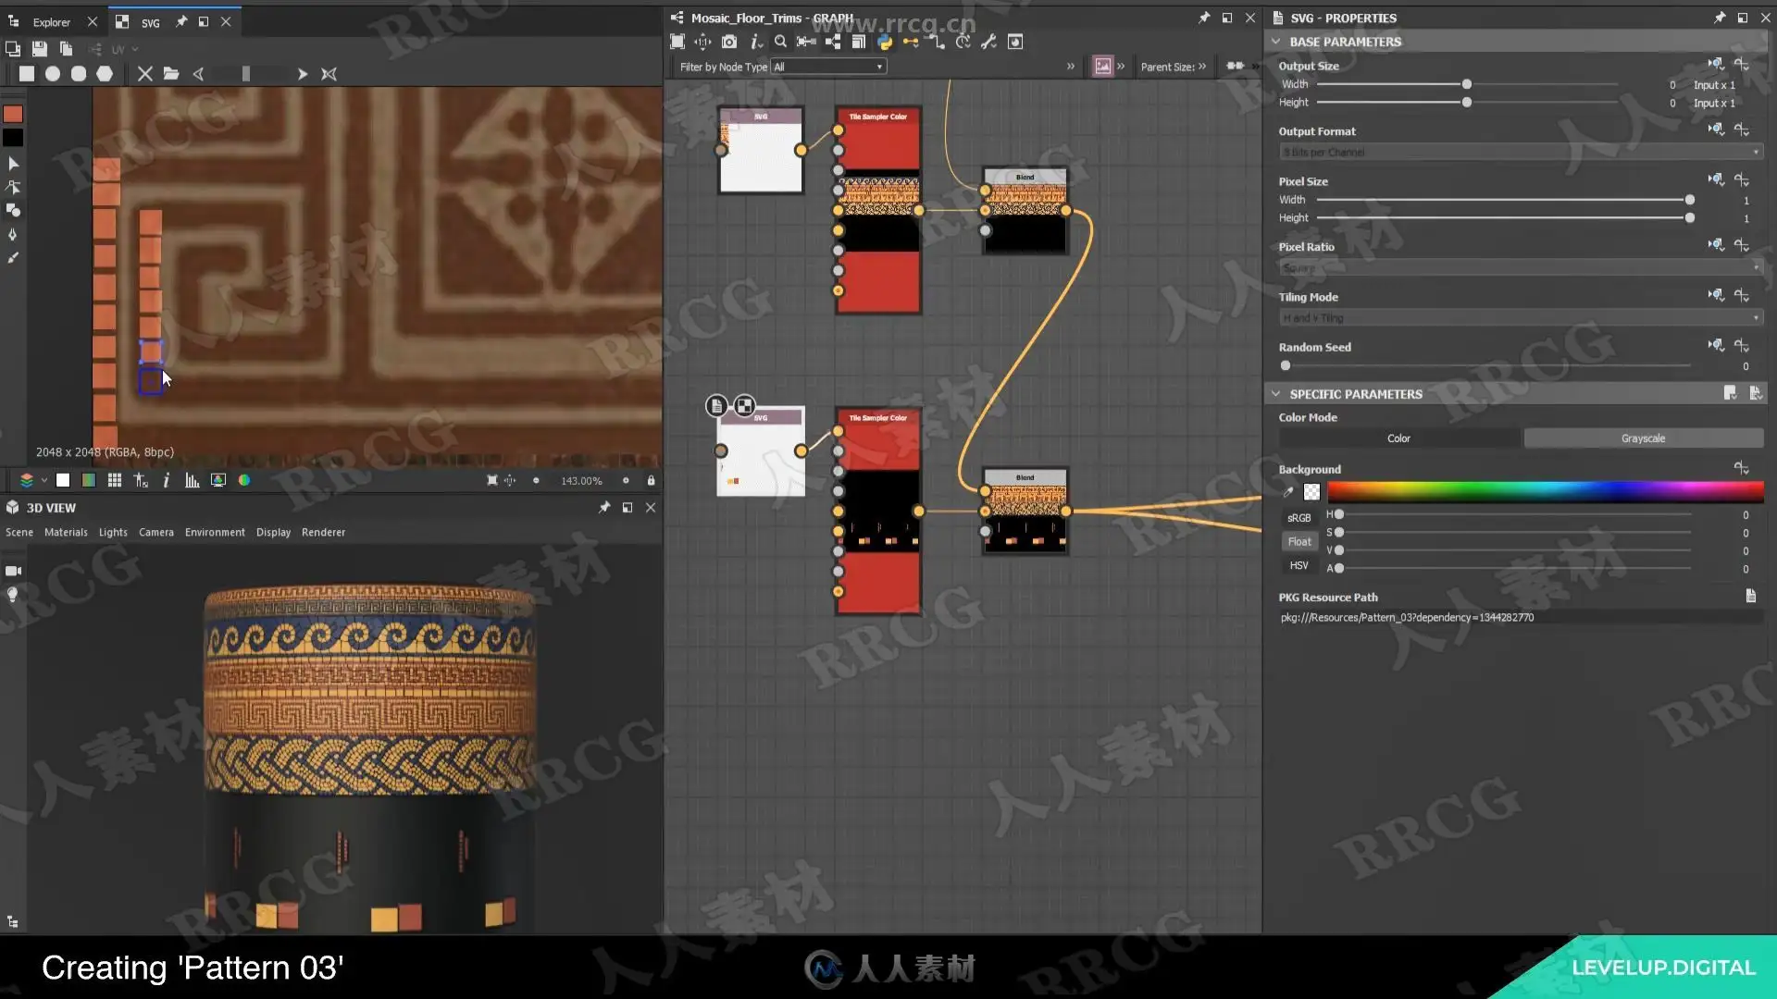Click the upper Blend node
The height and width of the screenshot is (999, 1777).
coord(1025,210)
